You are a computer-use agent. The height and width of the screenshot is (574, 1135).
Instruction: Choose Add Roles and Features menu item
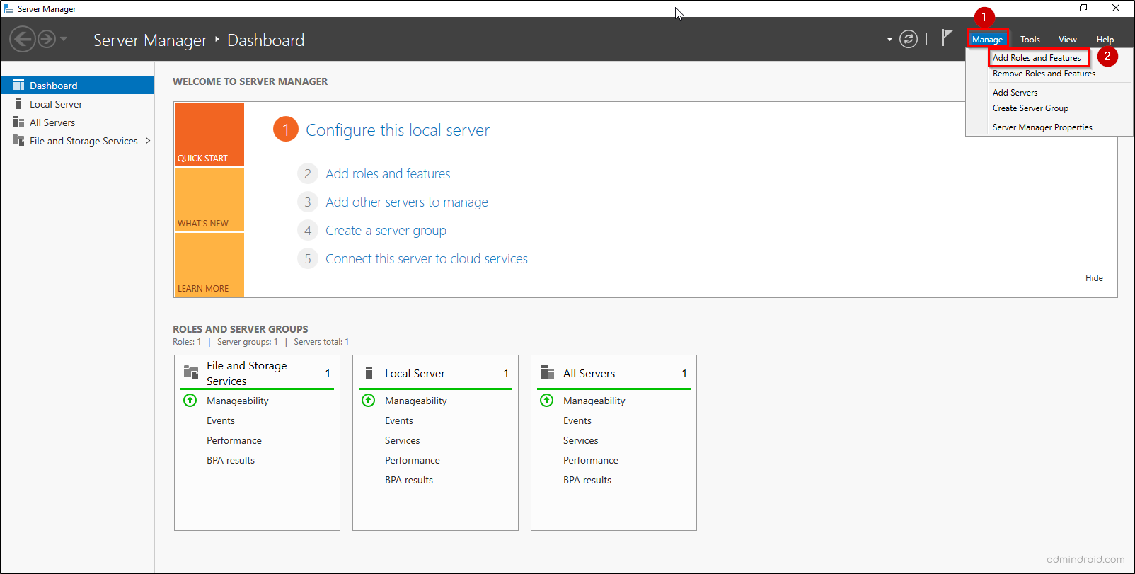[x=1037, y=58]
